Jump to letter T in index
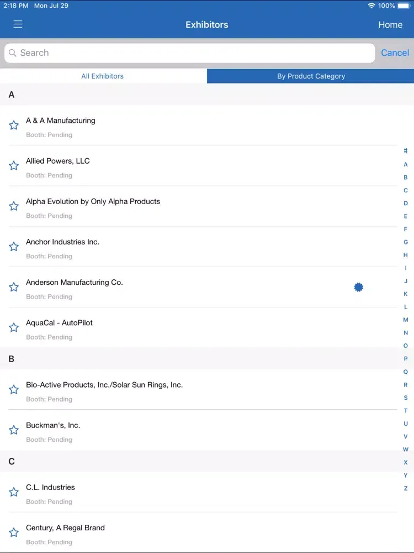The height and width of the screenshot is (553, 414). click(x=406, y=410)
